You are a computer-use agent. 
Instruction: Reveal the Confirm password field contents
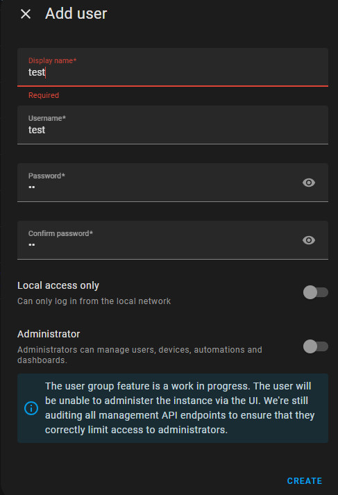tap(309, 240)
